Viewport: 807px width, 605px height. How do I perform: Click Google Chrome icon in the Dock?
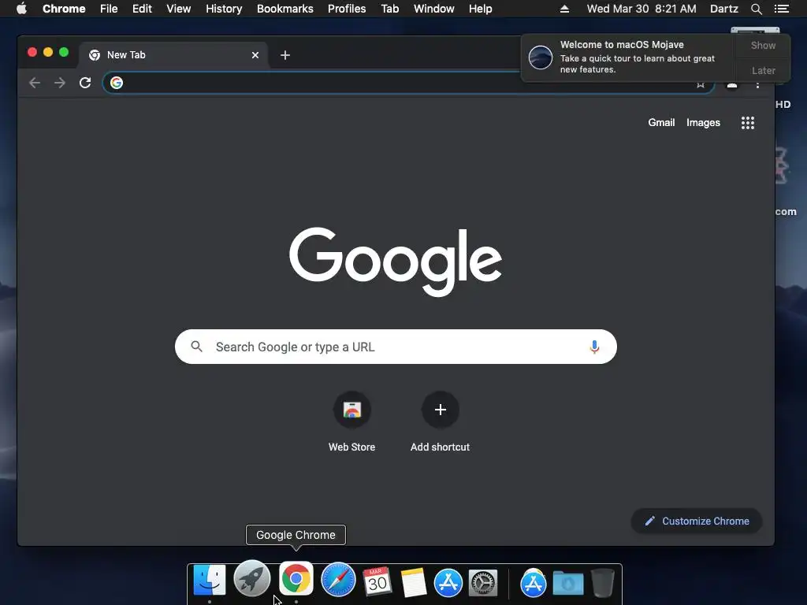296,579
